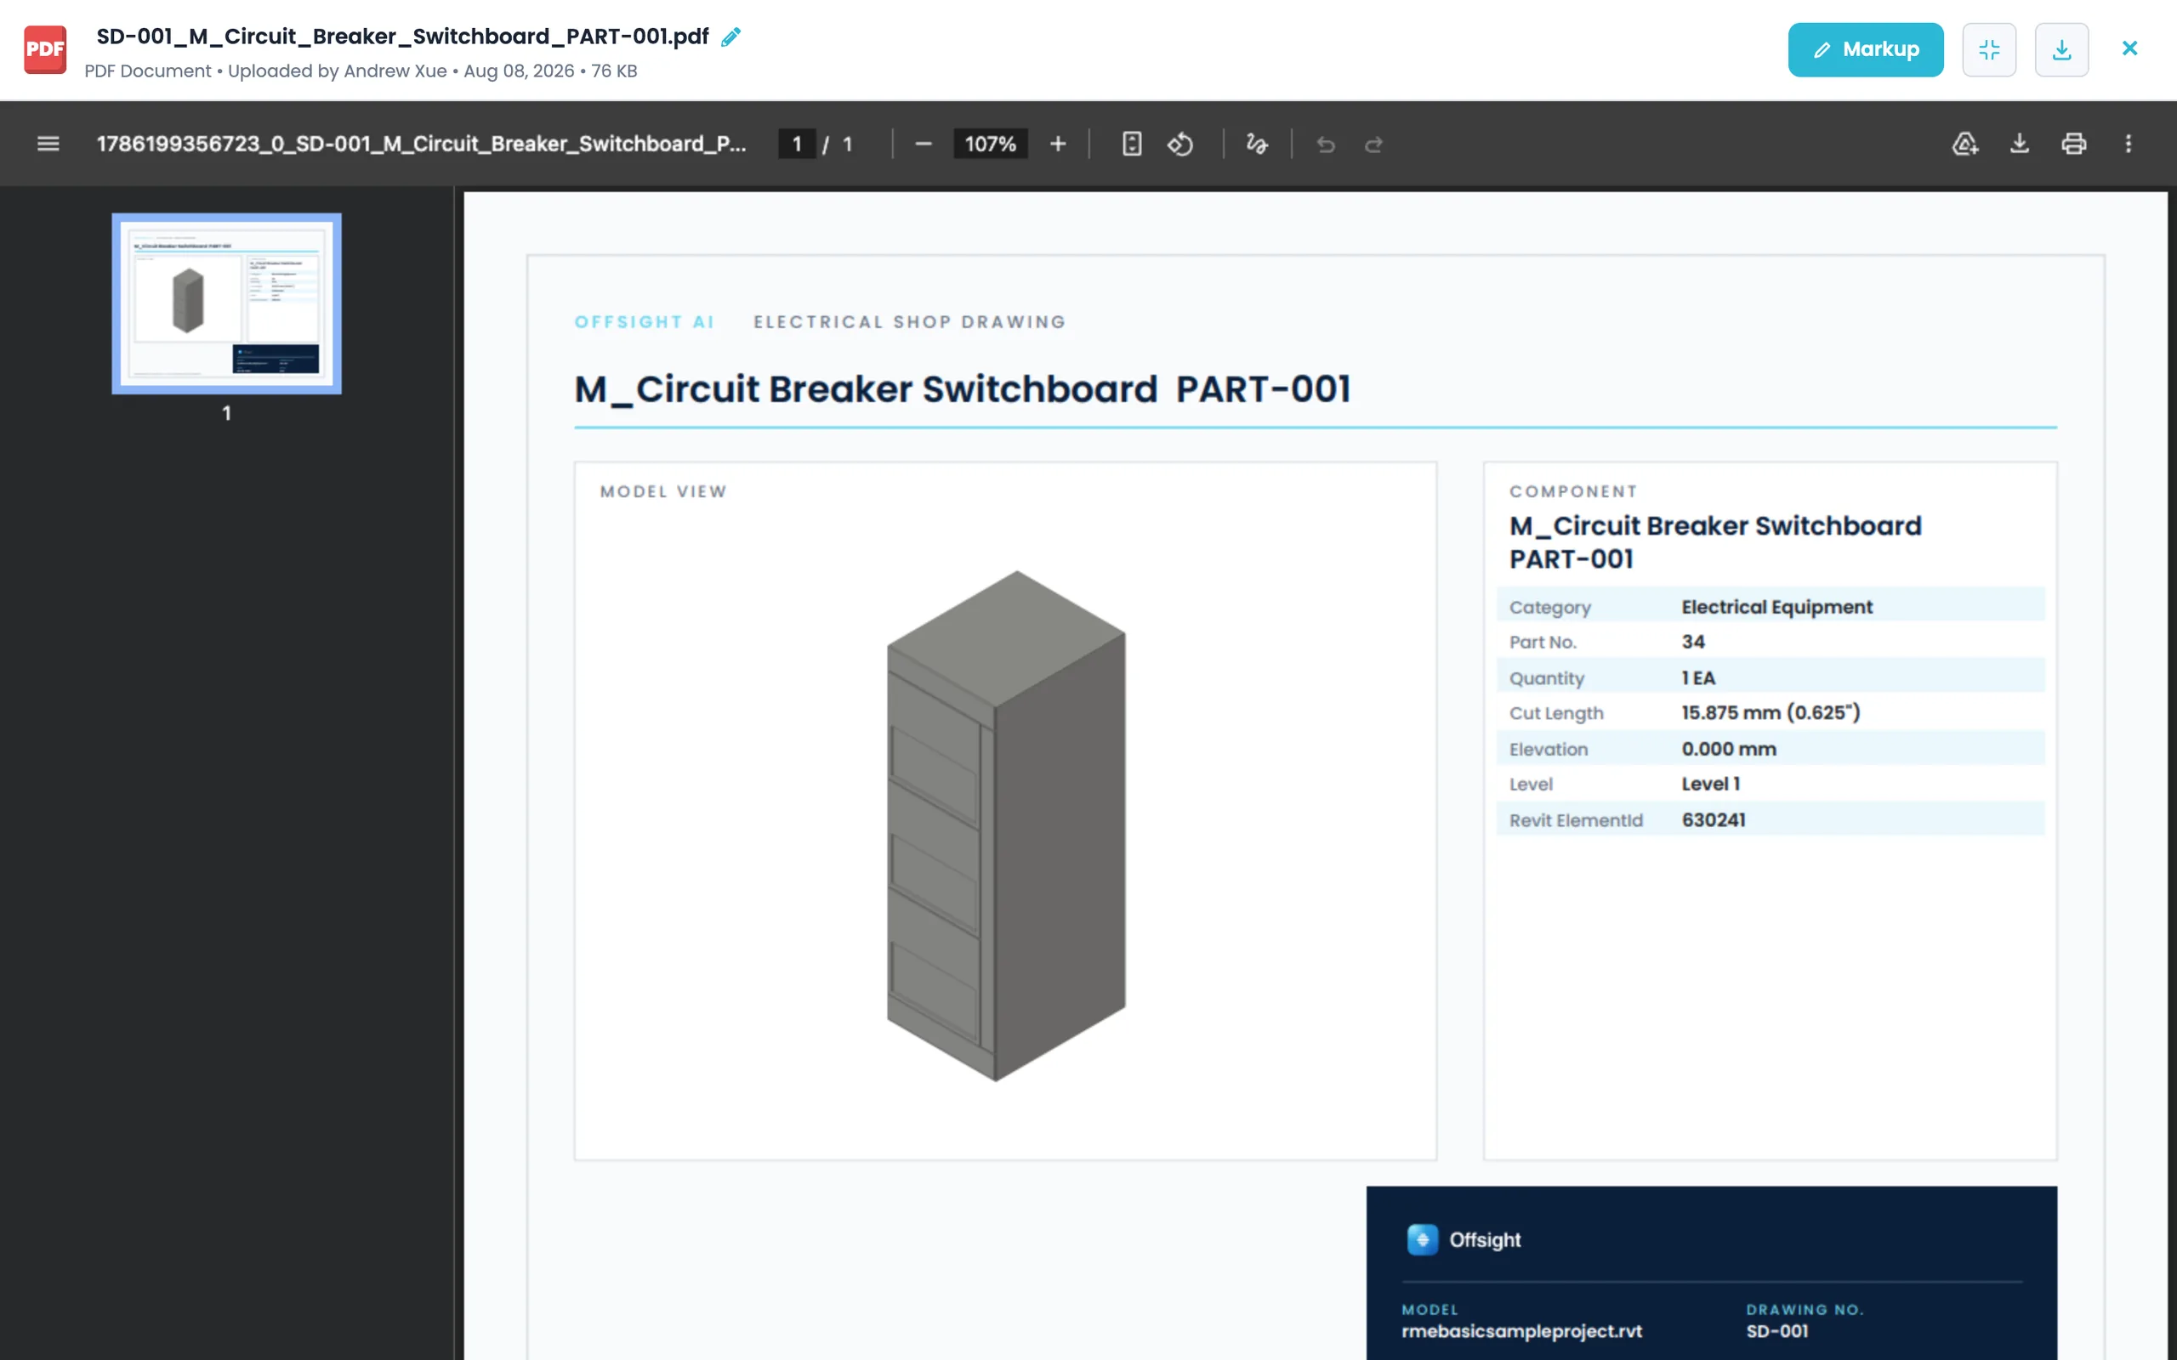Click the 3D switchboard model view
The height and width of the screenshot is (1360, 2177).
(x=1006, y=825)
